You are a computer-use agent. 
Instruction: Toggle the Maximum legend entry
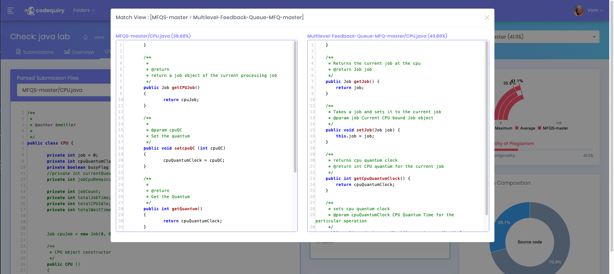[503, 128]
